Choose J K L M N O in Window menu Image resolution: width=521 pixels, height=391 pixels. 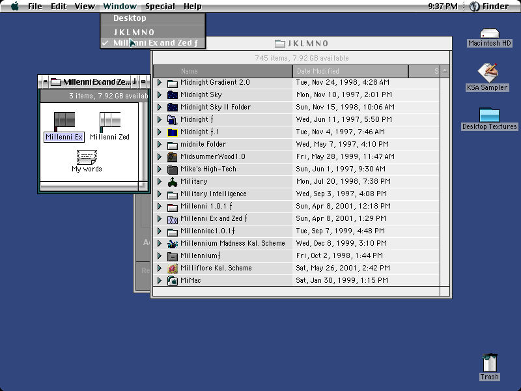(153, 32)
